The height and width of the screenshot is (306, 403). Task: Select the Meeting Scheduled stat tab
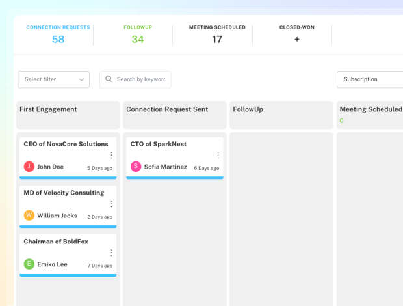[x=217, y=35]
